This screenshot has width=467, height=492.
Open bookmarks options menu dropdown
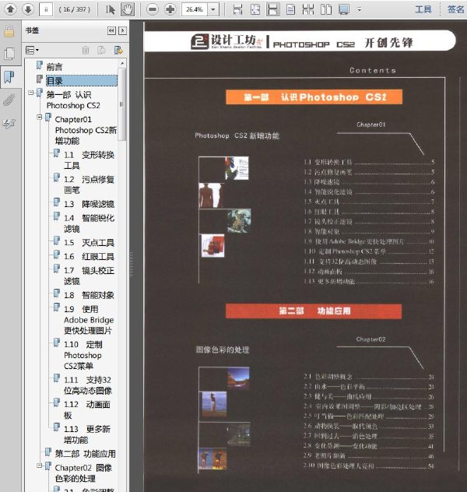click(33, 50)
